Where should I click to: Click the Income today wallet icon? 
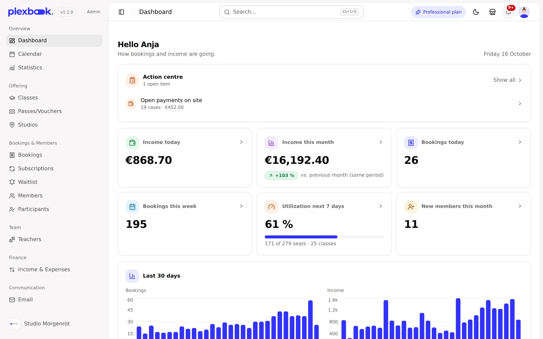pos(132,143)
